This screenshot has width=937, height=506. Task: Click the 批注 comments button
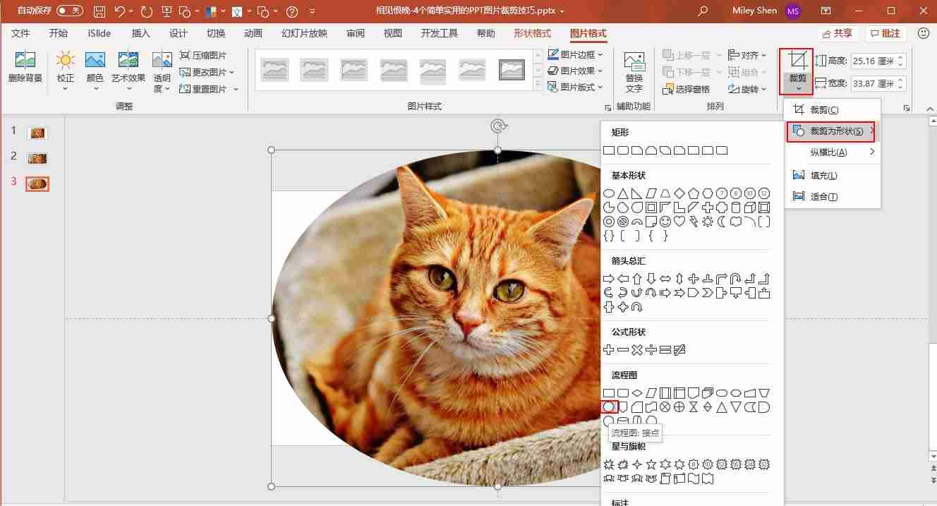[x=885, y=33]
